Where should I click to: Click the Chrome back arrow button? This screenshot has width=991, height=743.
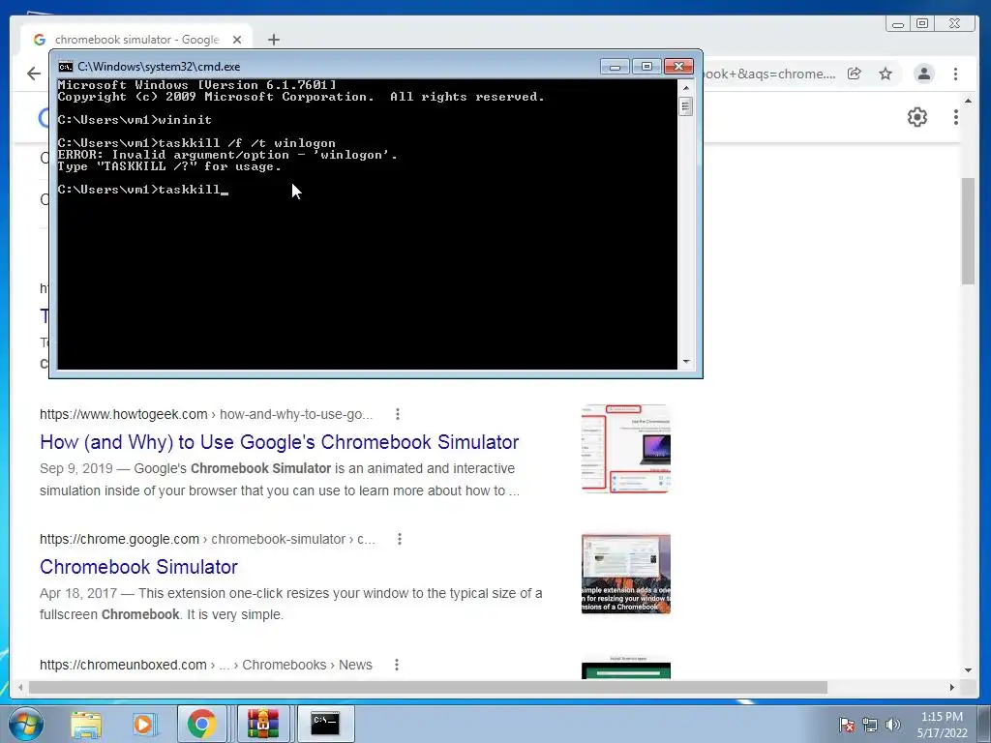pos(34,74)
